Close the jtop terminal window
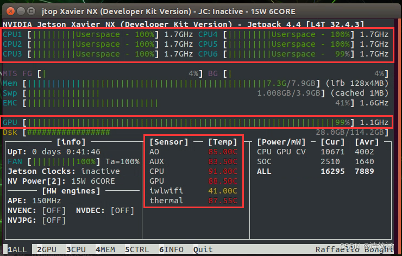The width and height of the screenshot is (402, 256). [10, 11]
